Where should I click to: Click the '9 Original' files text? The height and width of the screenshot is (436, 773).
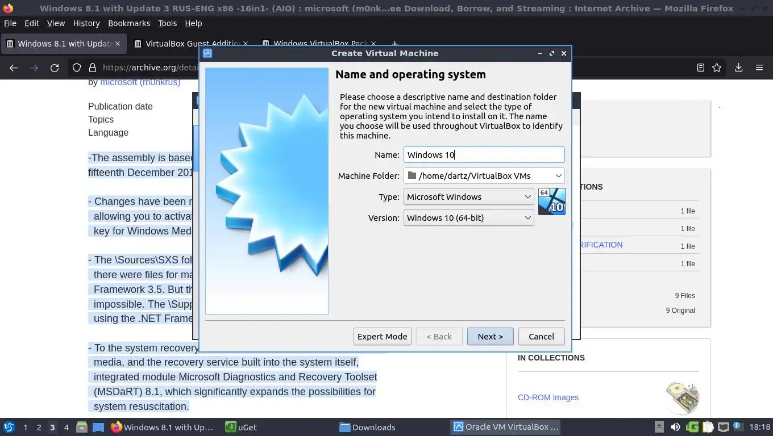680,311
